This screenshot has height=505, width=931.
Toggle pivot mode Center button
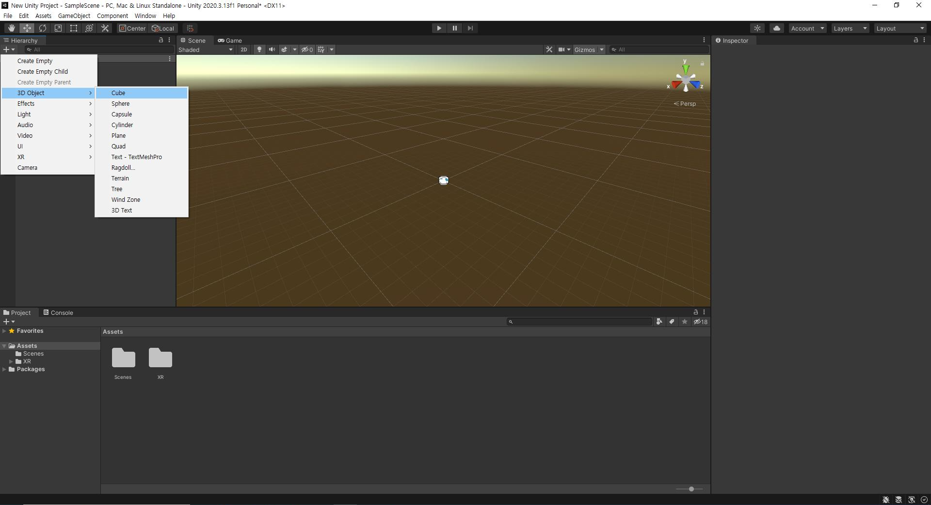tap(132, 28)
